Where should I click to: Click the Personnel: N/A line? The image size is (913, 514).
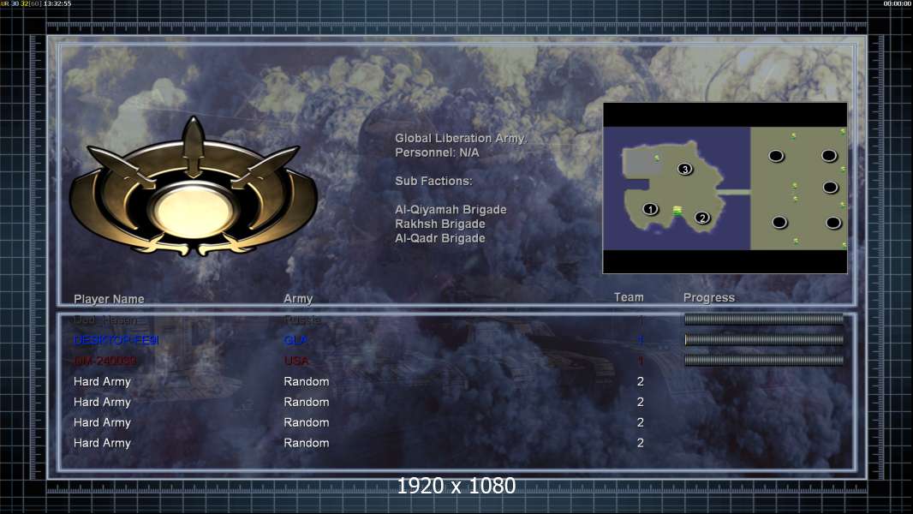tap(437, 152)
